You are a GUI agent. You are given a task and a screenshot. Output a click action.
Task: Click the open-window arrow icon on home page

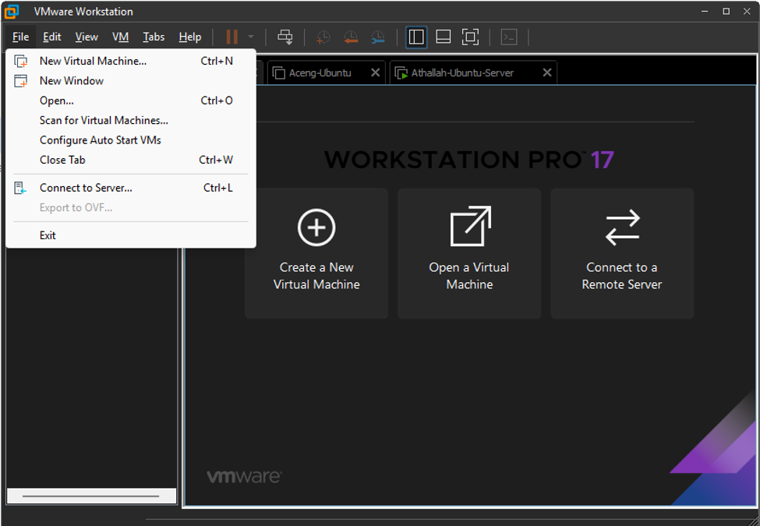470,226
